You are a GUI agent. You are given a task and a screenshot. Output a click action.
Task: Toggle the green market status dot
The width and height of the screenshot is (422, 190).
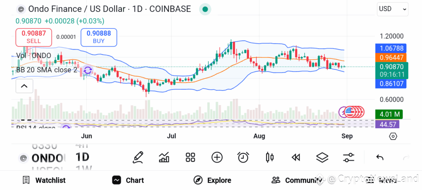point(205,9)
